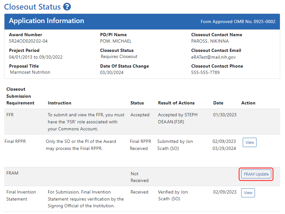Open View for the Final RPPR row
This screenshot has height=214, width=285.
(x=249, y=143)
